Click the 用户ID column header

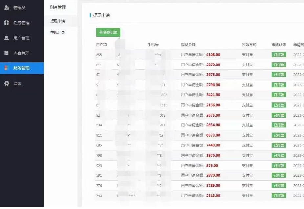pyautogui.click(x=101, y=45)
